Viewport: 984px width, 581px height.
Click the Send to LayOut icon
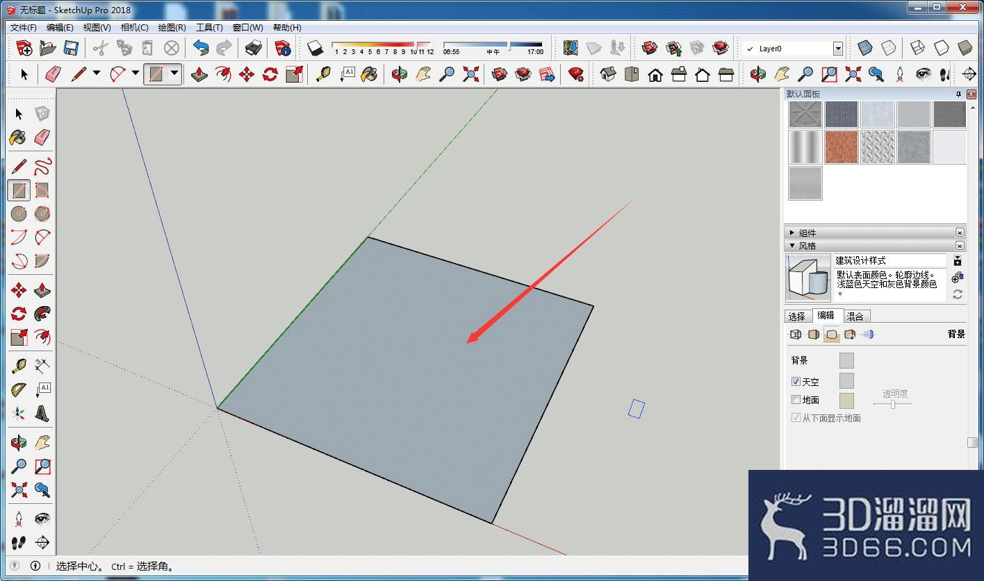(547, 74)
